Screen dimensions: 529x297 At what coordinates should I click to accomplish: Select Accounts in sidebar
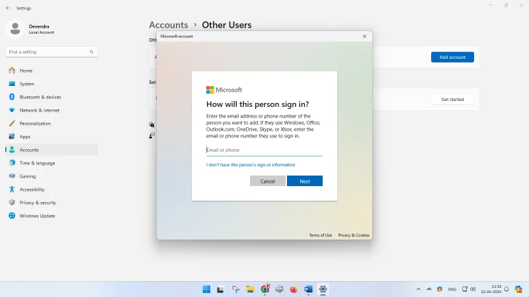click(52, 150)
